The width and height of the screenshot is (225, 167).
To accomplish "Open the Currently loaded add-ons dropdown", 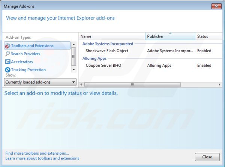I will click(40, 82).
